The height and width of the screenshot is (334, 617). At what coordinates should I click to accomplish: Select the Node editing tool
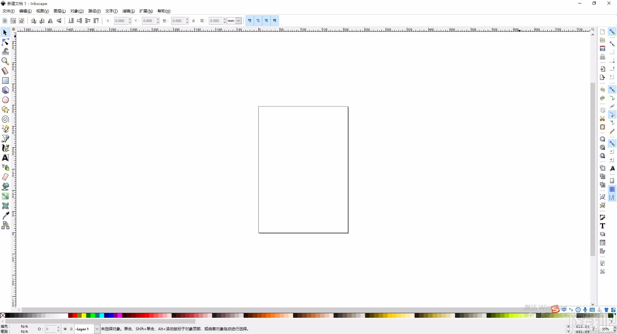tap(5, 42)
